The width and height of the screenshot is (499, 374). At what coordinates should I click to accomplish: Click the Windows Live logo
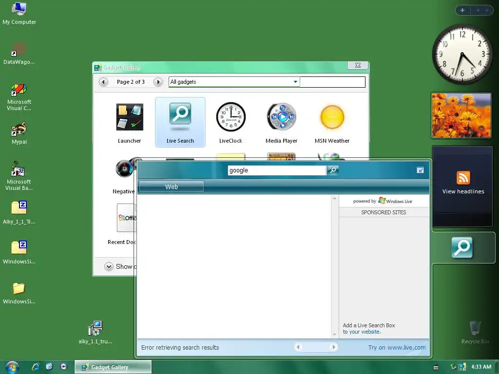coord(395,201)
